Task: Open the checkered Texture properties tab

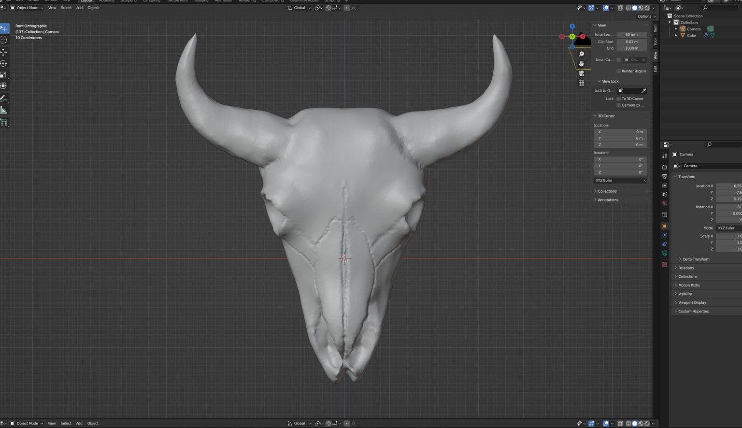Action: tap(665, 264)
